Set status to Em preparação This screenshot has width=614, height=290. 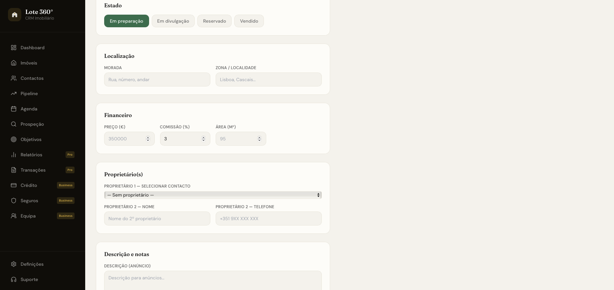(126, 21)
